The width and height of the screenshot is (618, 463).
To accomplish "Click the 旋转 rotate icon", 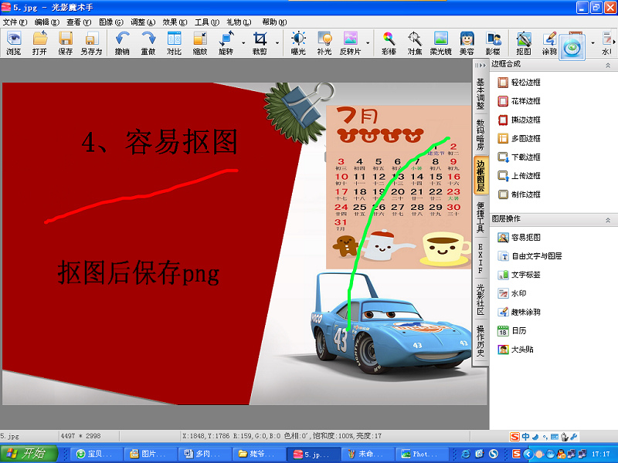I will pyautogui.click(x=226, y=42).
